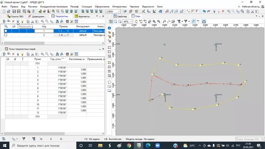
Task: Delete row with red X in upper toolbar
Action: (x=13, y=22)
